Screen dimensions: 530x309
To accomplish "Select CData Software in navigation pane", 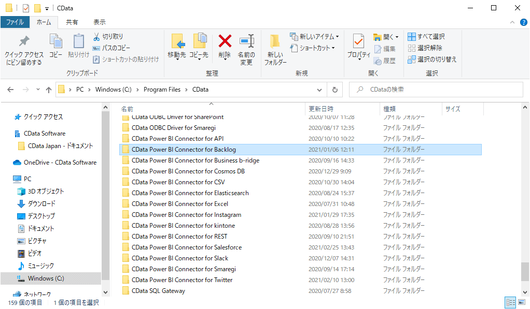I will pyautogui.click(x=45, y=134).
